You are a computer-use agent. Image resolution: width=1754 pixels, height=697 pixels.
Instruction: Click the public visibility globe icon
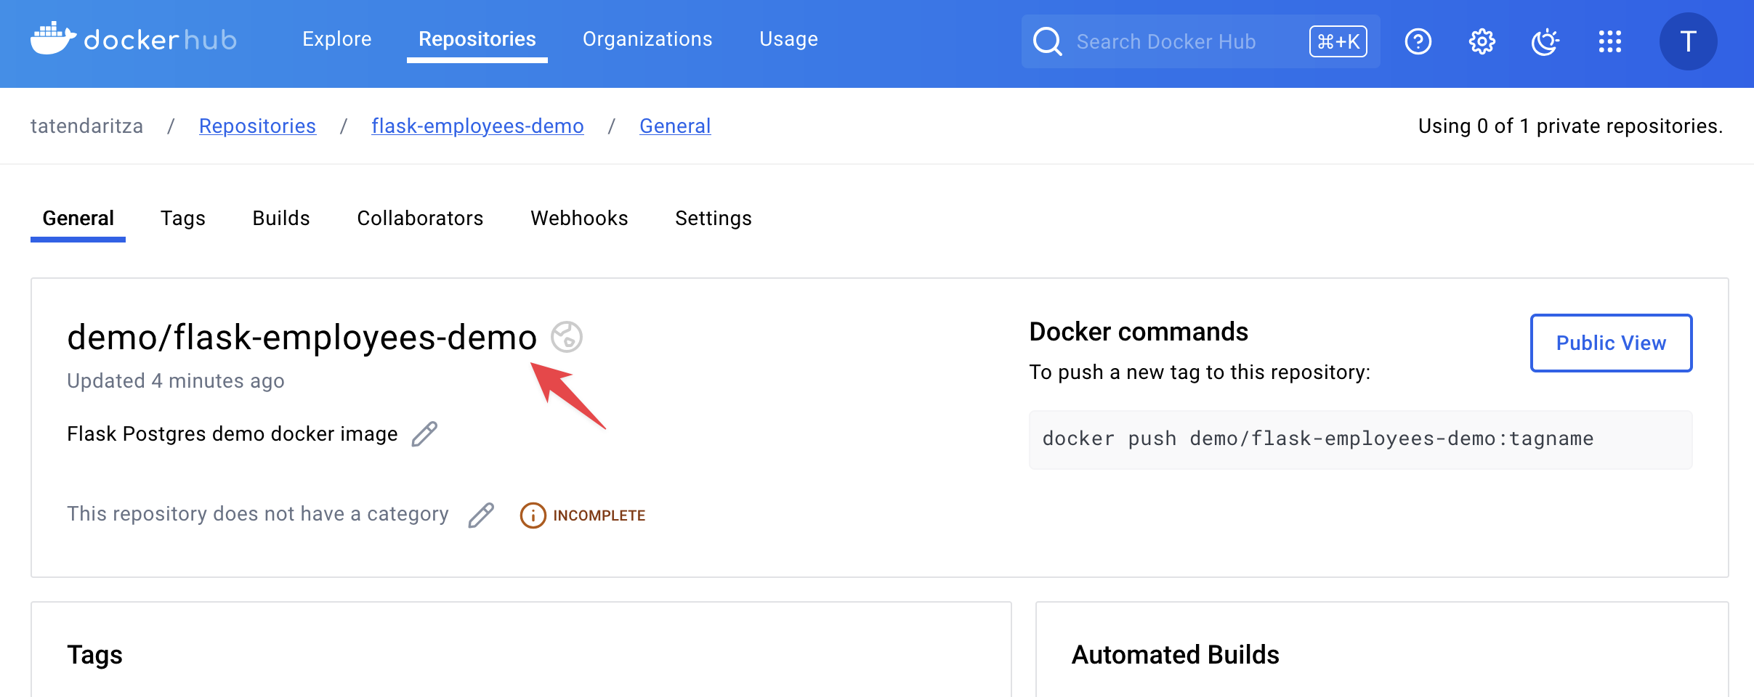click(566, 337)
